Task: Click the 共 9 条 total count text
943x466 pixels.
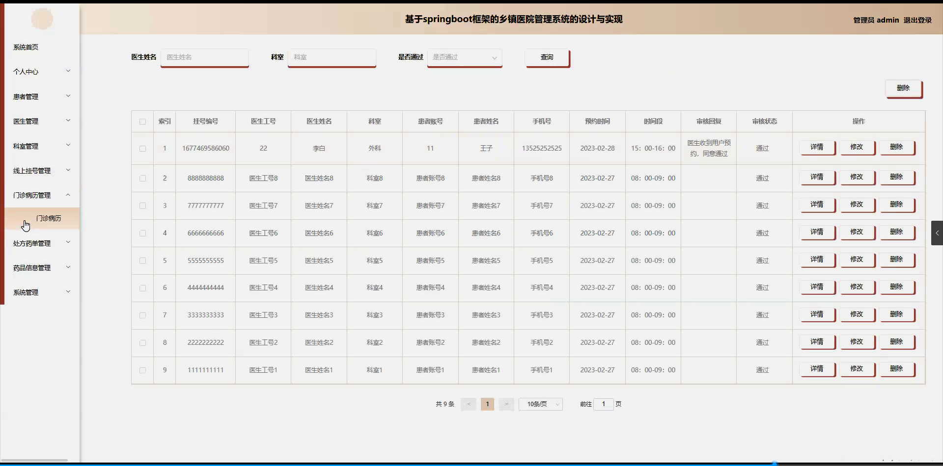Action: (x=445, y=404)
